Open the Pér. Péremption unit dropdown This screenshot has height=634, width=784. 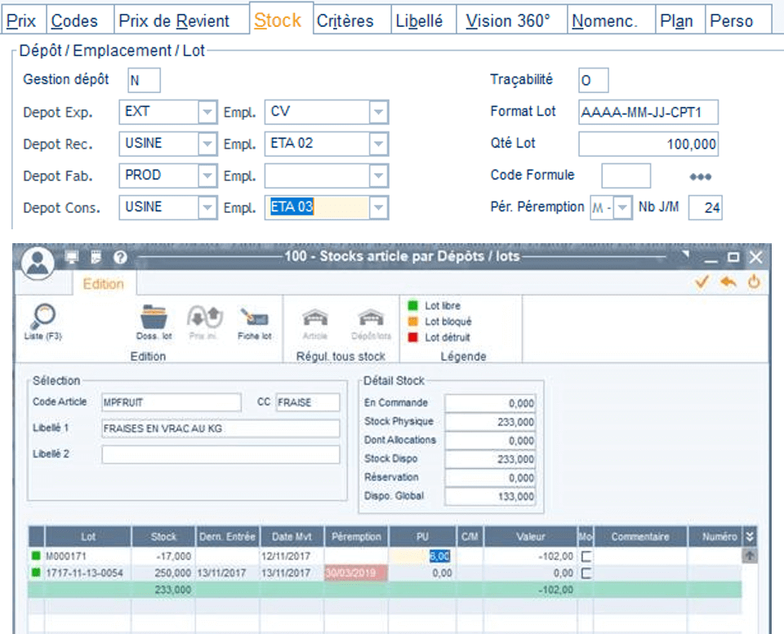click(x=622, y=207)
